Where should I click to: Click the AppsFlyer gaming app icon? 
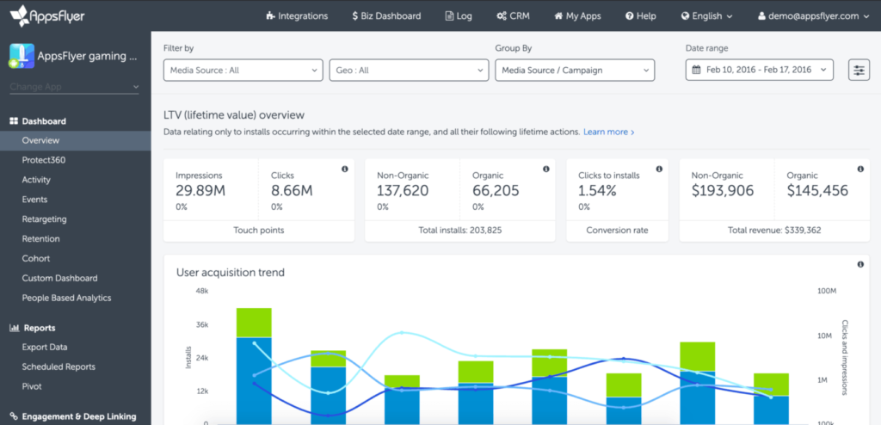(x=22, y=56)
